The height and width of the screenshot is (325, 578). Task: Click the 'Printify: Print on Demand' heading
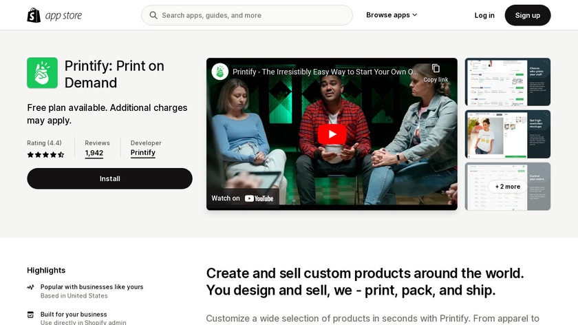click(x=114, y=74)
